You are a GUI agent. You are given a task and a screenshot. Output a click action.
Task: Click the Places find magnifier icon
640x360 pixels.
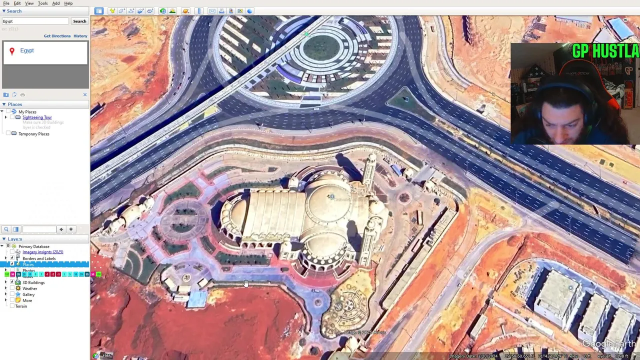(6, 229)
